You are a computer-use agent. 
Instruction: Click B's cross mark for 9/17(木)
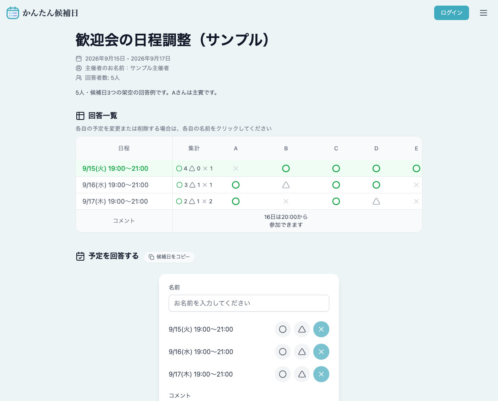click(286, 201)
